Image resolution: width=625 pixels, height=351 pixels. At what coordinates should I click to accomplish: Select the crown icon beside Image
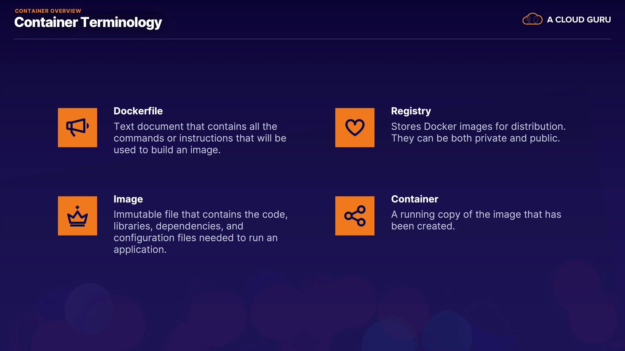coord(77,216)
